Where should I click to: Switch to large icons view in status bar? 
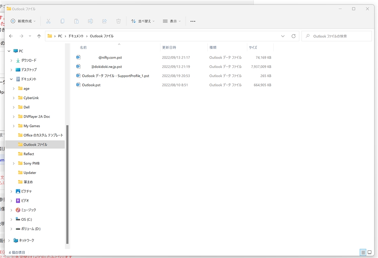click(x=370, y=252)
